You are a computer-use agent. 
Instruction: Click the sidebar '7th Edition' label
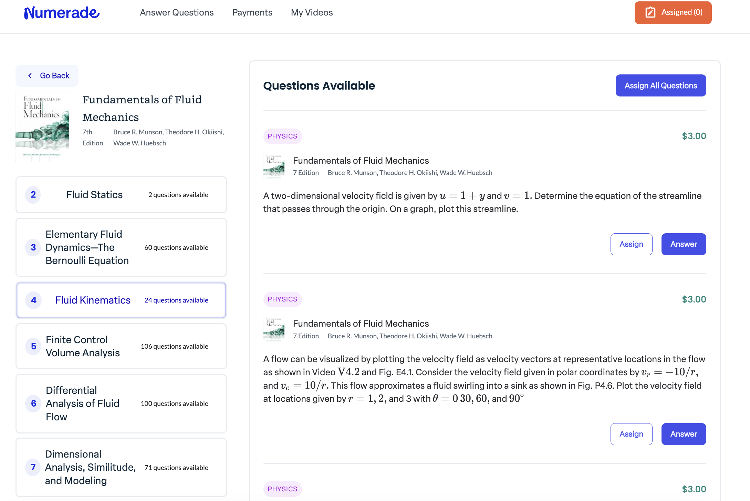[93, 137]
